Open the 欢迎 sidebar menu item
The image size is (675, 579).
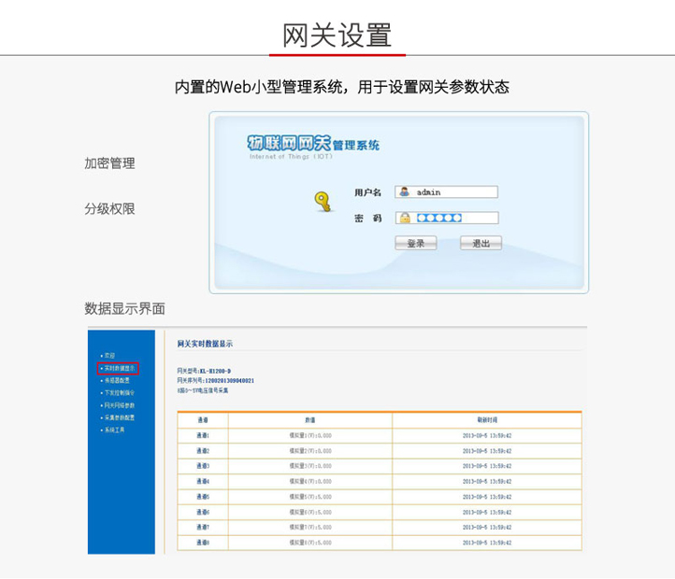109,355
